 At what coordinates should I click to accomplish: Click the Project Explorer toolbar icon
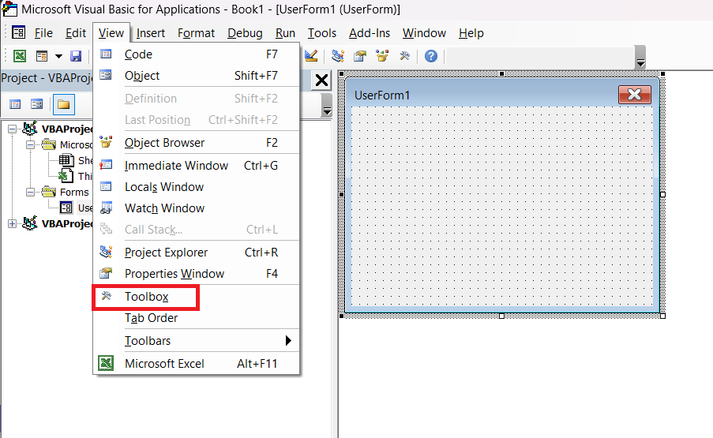[337, 56]
